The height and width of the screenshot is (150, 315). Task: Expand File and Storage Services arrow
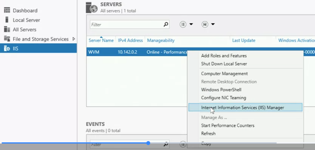(x=74, y=39)
